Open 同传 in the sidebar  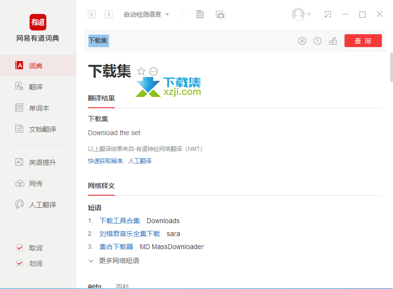pyautogui.click(x=38, y=183)
